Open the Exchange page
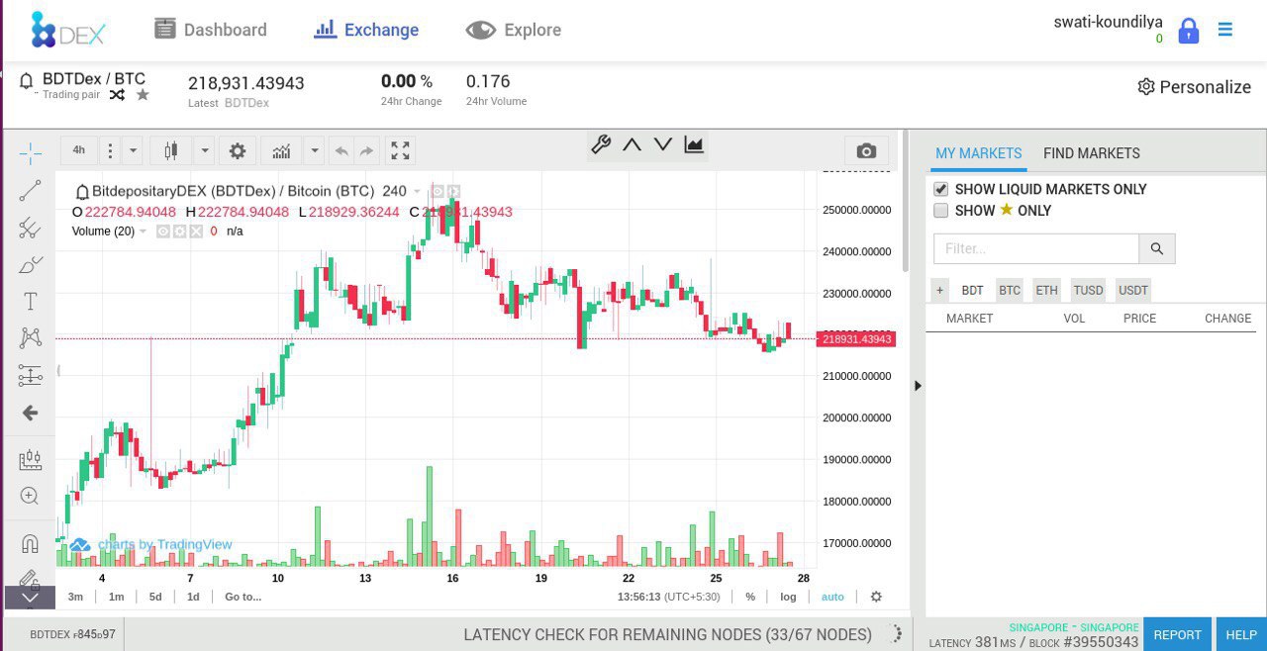1267x651 pixels. (x=366, y=30)
